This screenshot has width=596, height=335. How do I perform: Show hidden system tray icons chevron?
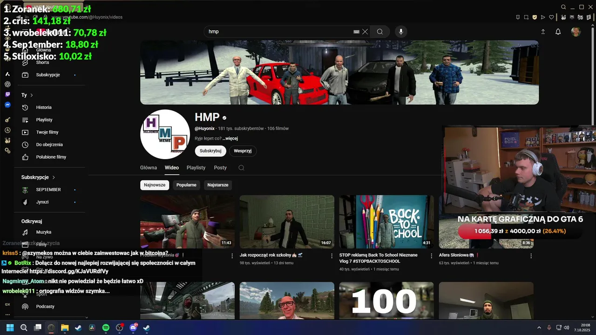pos(539,328)
